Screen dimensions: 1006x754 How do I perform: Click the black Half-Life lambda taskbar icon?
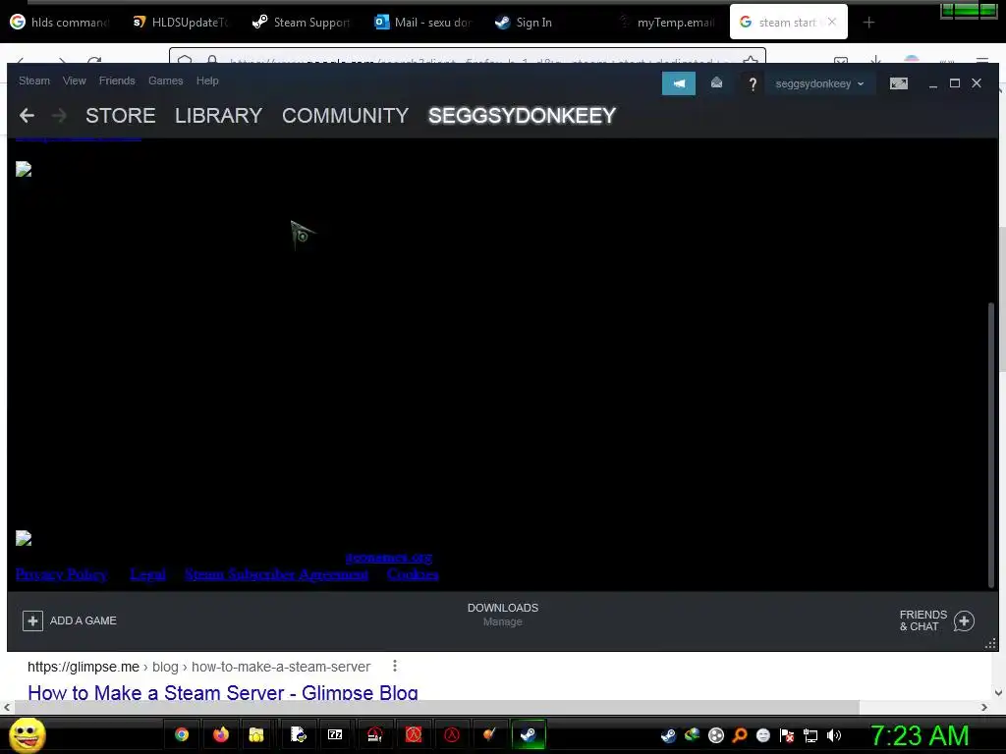(x=452, y=734)
